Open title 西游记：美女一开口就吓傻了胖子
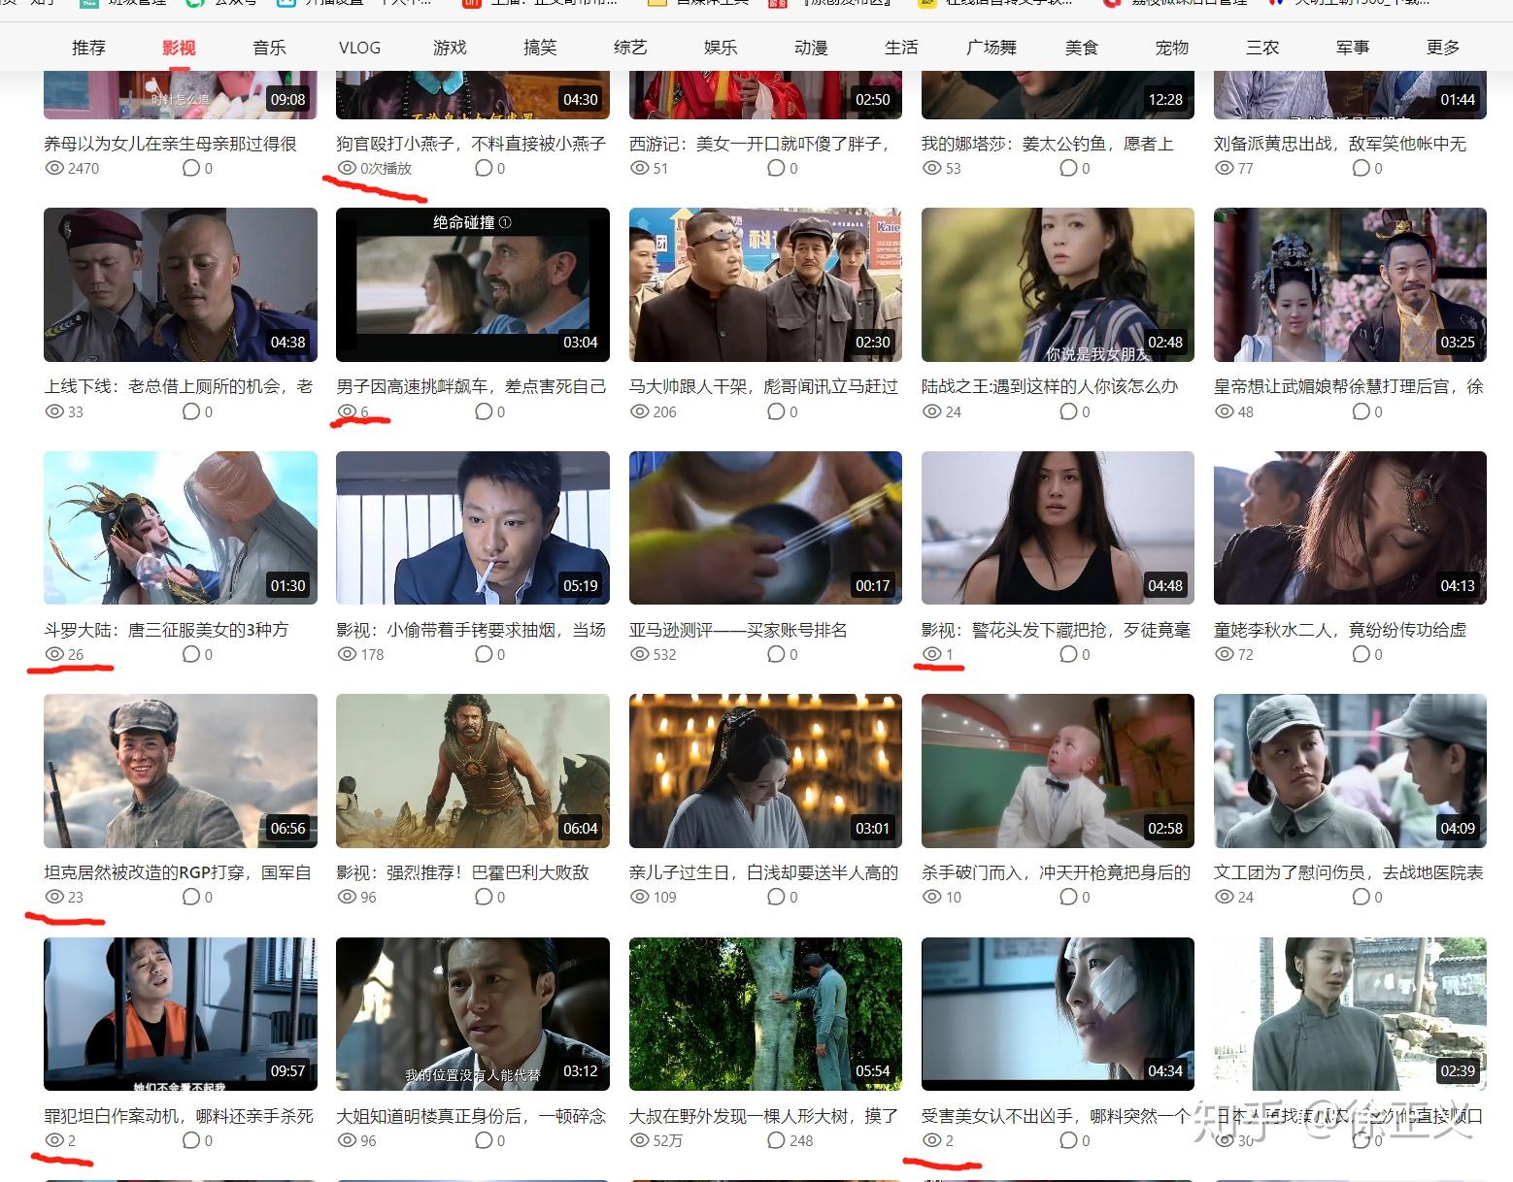 760,144
